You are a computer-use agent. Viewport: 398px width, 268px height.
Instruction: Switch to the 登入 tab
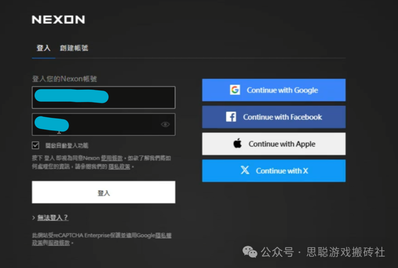[x=43, y=48]
